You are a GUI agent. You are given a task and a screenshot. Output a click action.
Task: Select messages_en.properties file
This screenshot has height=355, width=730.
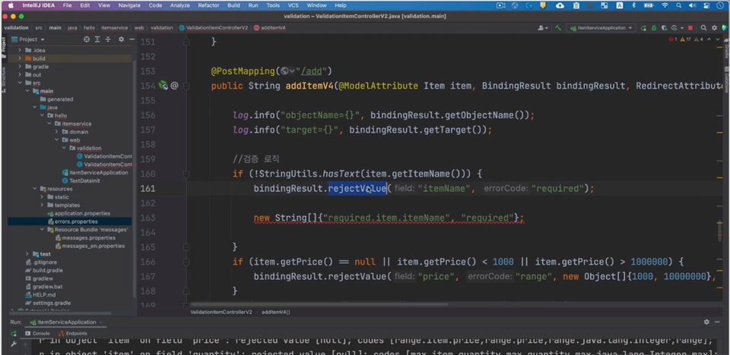(x=90, y=246)
